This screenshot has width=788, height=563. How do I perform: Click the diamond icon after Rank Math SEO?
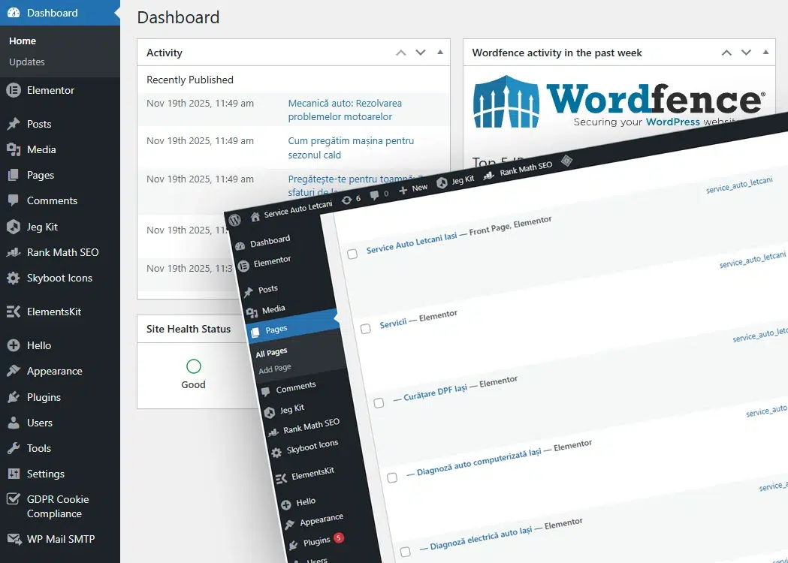[567, 161]
